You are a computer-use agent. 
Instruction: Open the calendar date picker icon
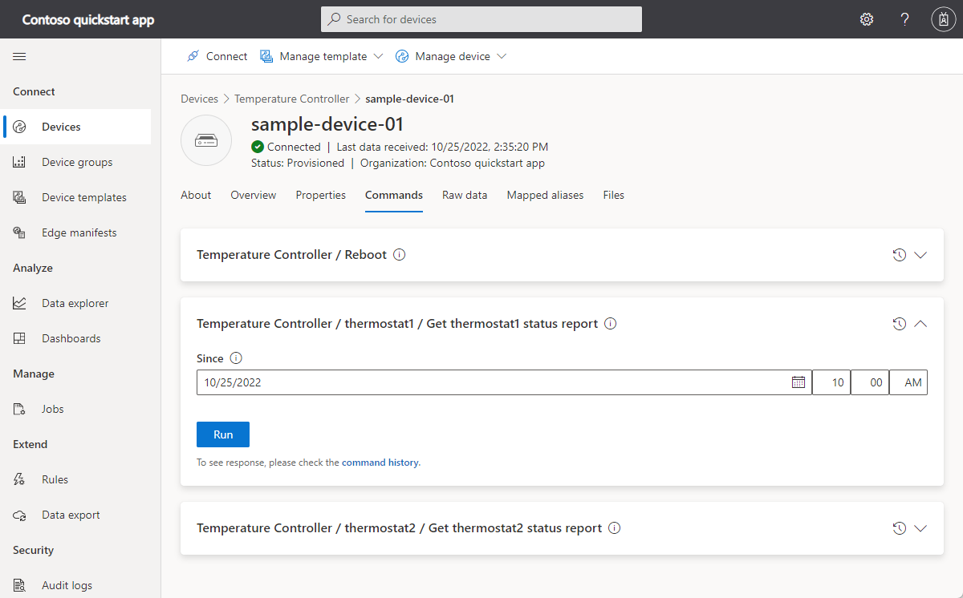(x=798, y=382)
